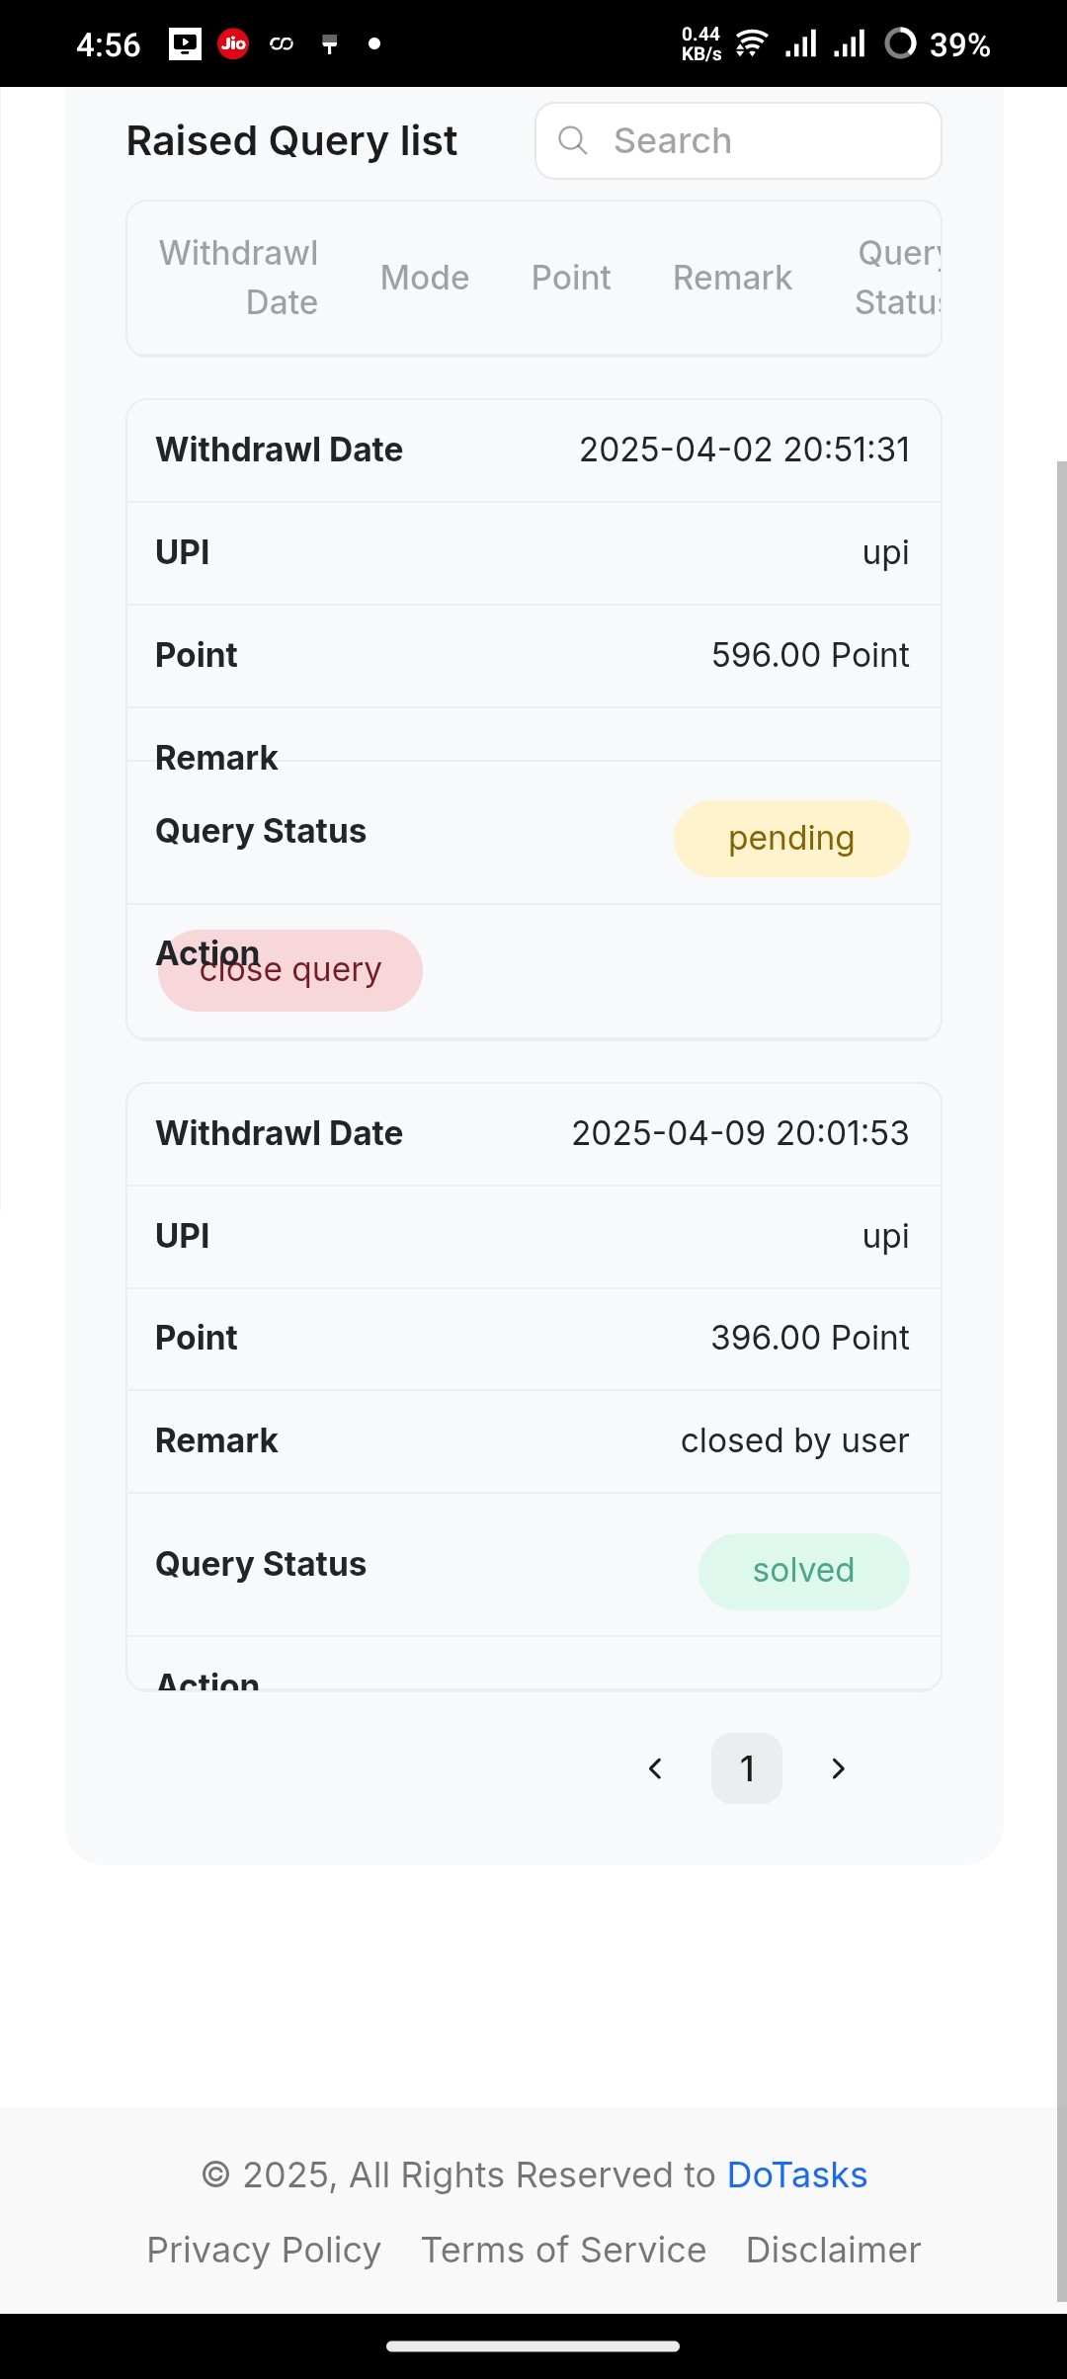
Task: Tap the close query button
Action: tap(290, 970)
